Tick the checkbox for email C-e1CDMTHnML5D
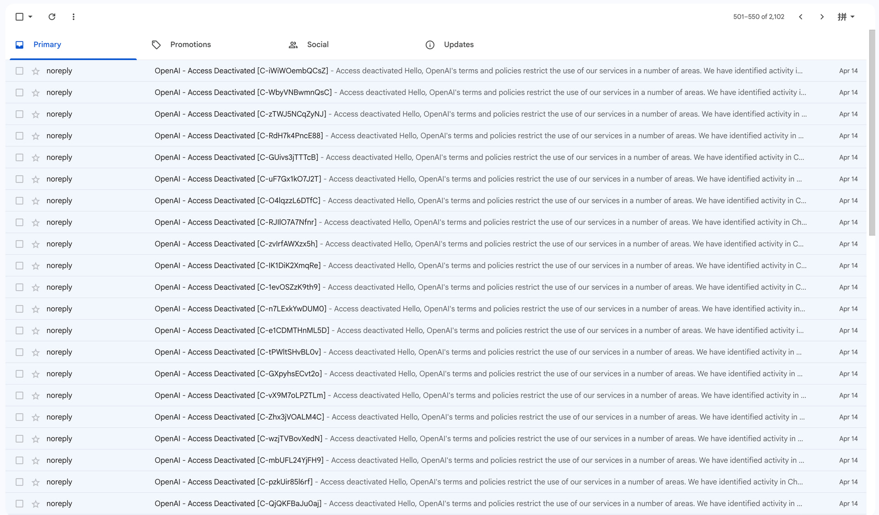The height and width of the screenshot is (515, 879). coord(19,331)
